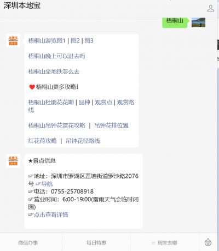
Task: Select the 地址 深圳市罗湖区 address line
Action: (x=83, y=180)
